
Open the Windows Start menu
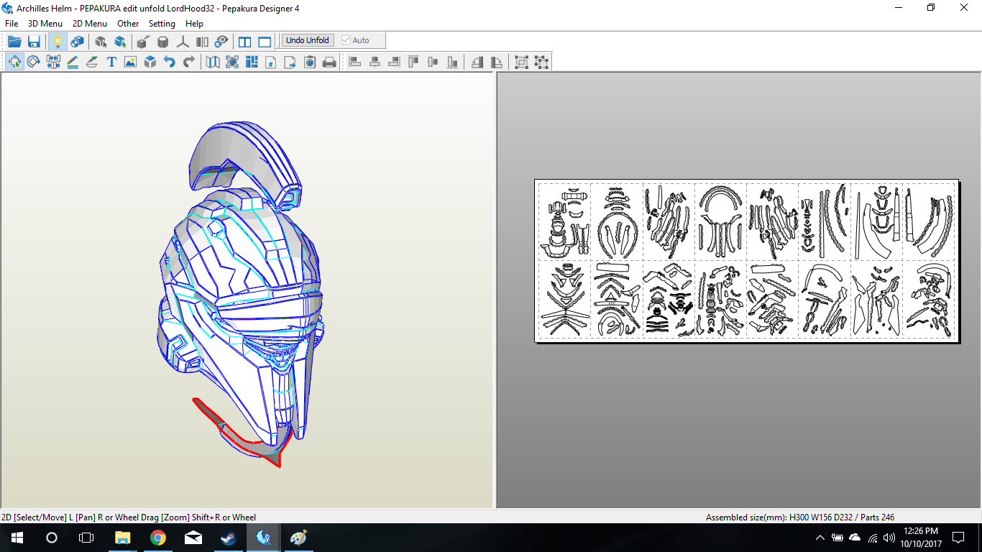point(17,538)
